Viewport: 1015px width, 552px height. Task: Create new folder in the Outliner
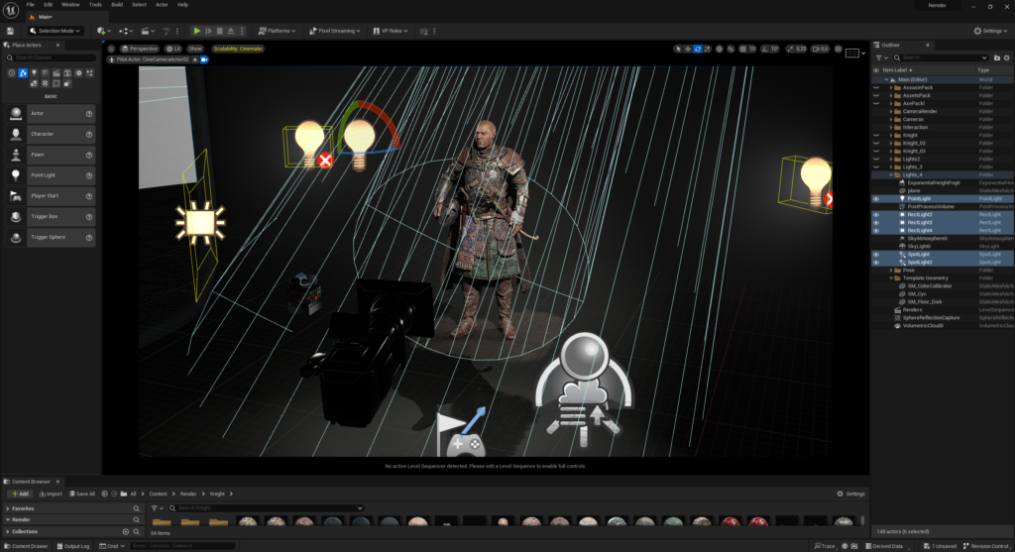[x=997, y=57]
